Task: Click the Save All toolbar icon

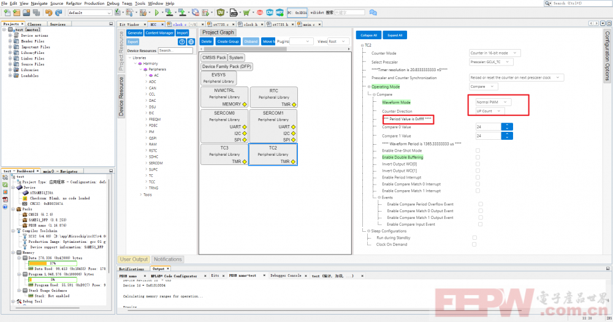Action: coord(36,12)
